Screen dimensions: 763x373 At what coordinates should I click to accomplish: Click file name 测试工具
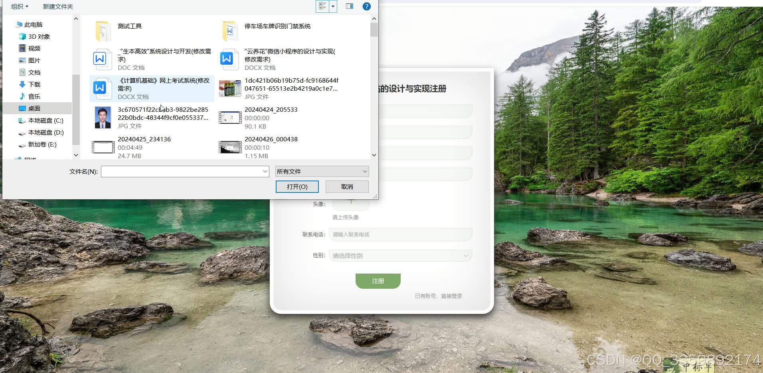[x=130, y=26]
